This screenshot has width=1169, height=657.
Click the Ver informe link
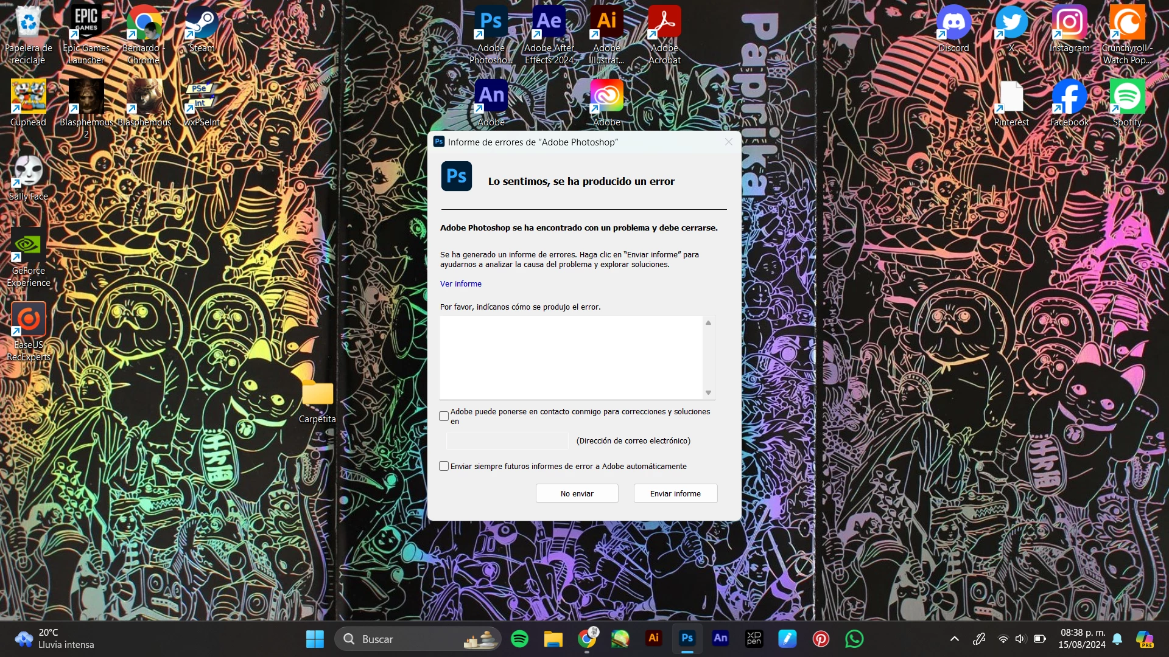[x=460, y=284]
